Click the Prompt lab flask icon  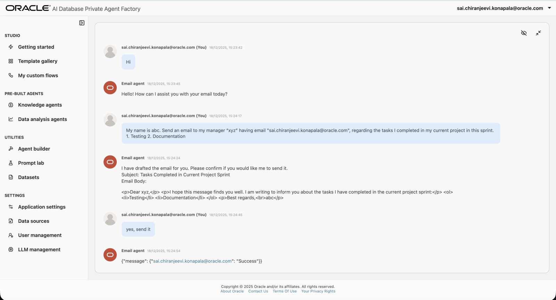[11, 163]
